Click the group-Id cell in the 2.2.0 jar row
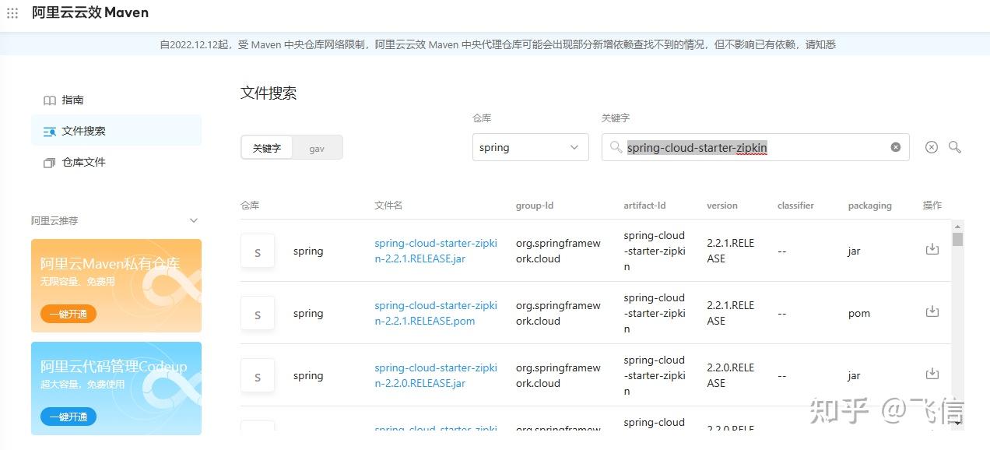Viewport: 990px width, 450px height. coord(558,375)
